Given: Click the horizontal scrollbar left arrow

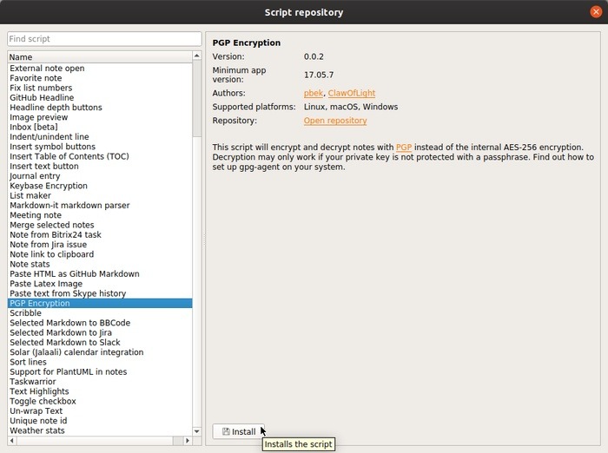Looking at the screenshot, I should click(x=12, y=441).
